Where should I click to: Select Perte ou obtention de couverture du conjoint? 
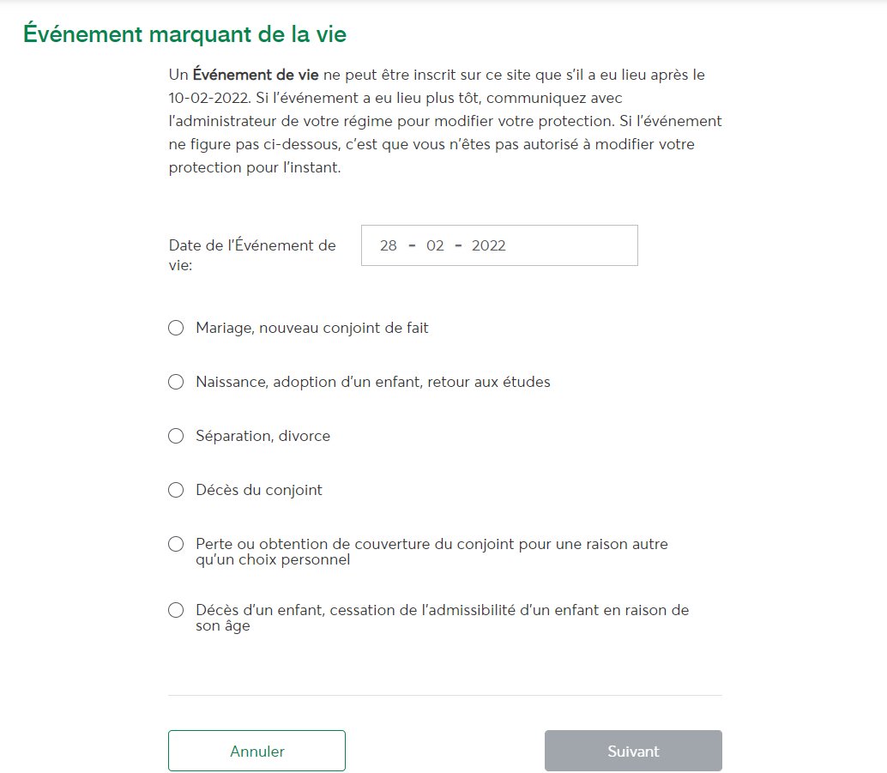coord(176,545)
